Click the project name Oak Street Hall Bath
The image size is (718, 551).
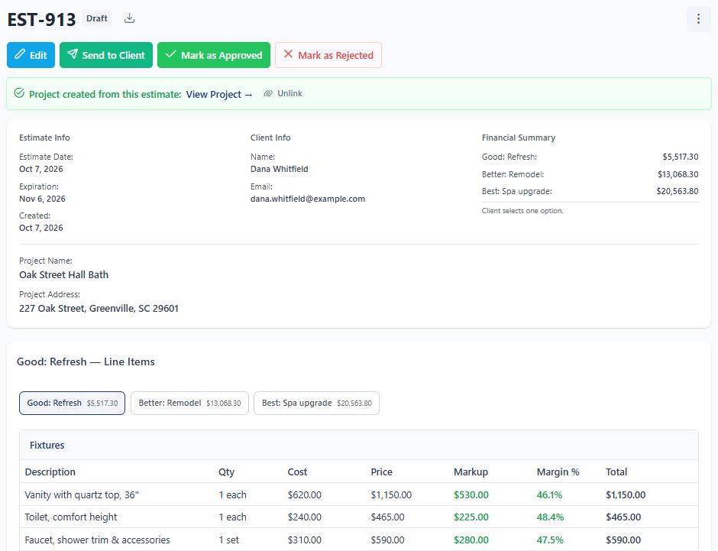63,275
